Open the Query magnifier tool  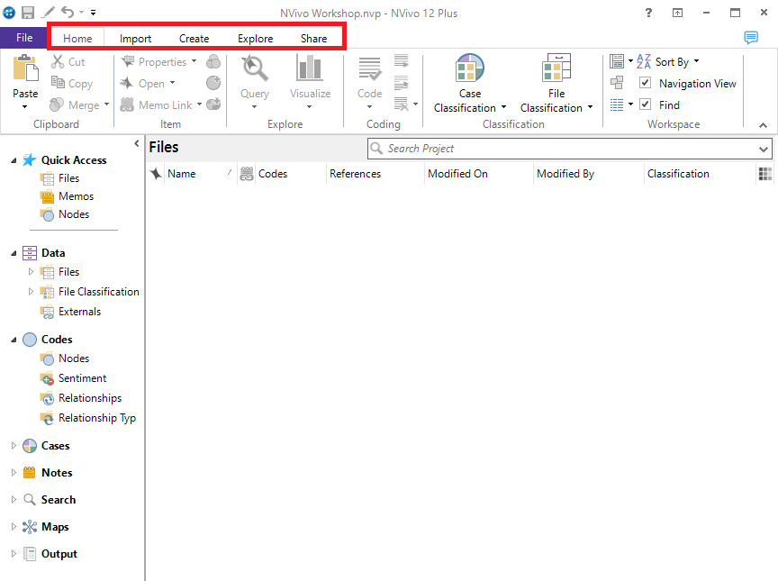[255, 68]
